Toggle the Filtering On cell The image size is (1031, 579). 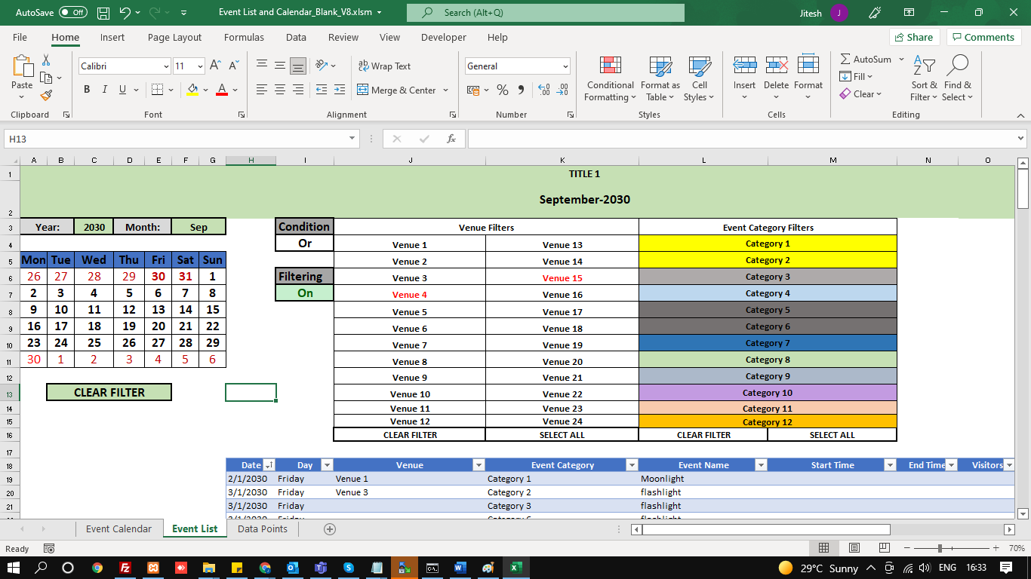[x=304, y=293]
